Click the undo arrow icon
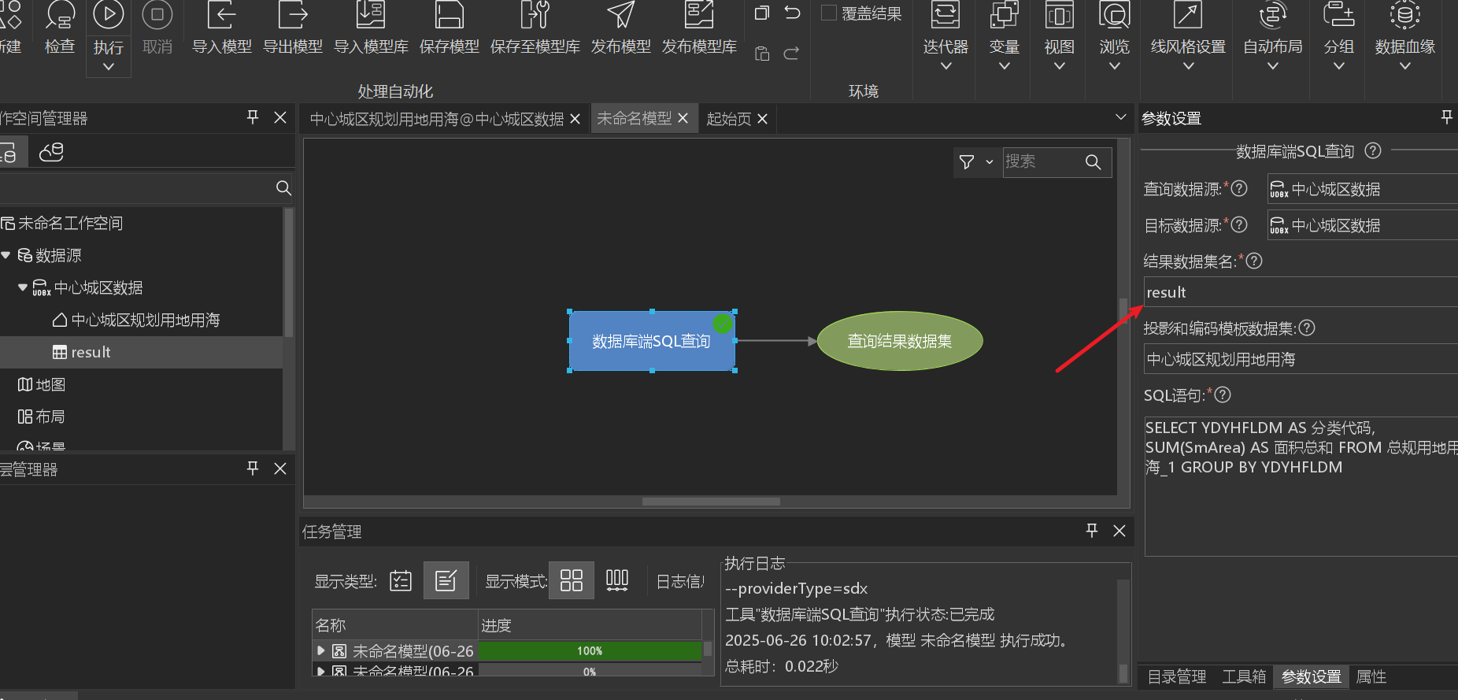Viewport: 1458px width, 700px height. (x=792, y=13)
